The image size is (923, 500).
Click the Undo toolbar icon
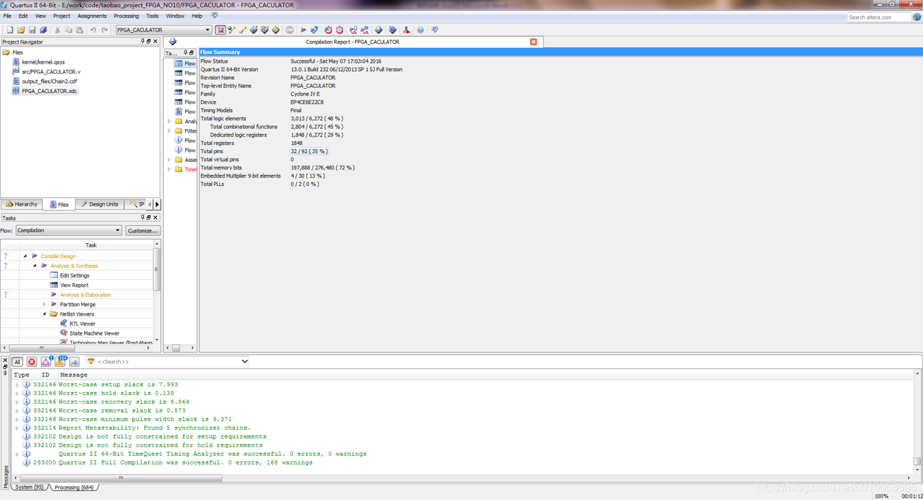point(93,30)
